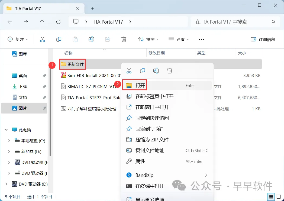Choose 属性 in the context menu
284x201 pixels.
coord(167,161)
